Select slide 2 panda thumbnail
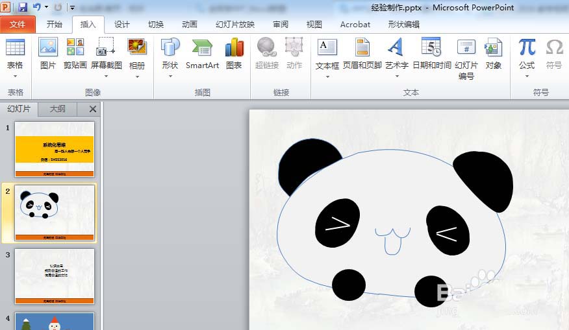This screenshot has height=330, width=569. [x=55, y=213]
